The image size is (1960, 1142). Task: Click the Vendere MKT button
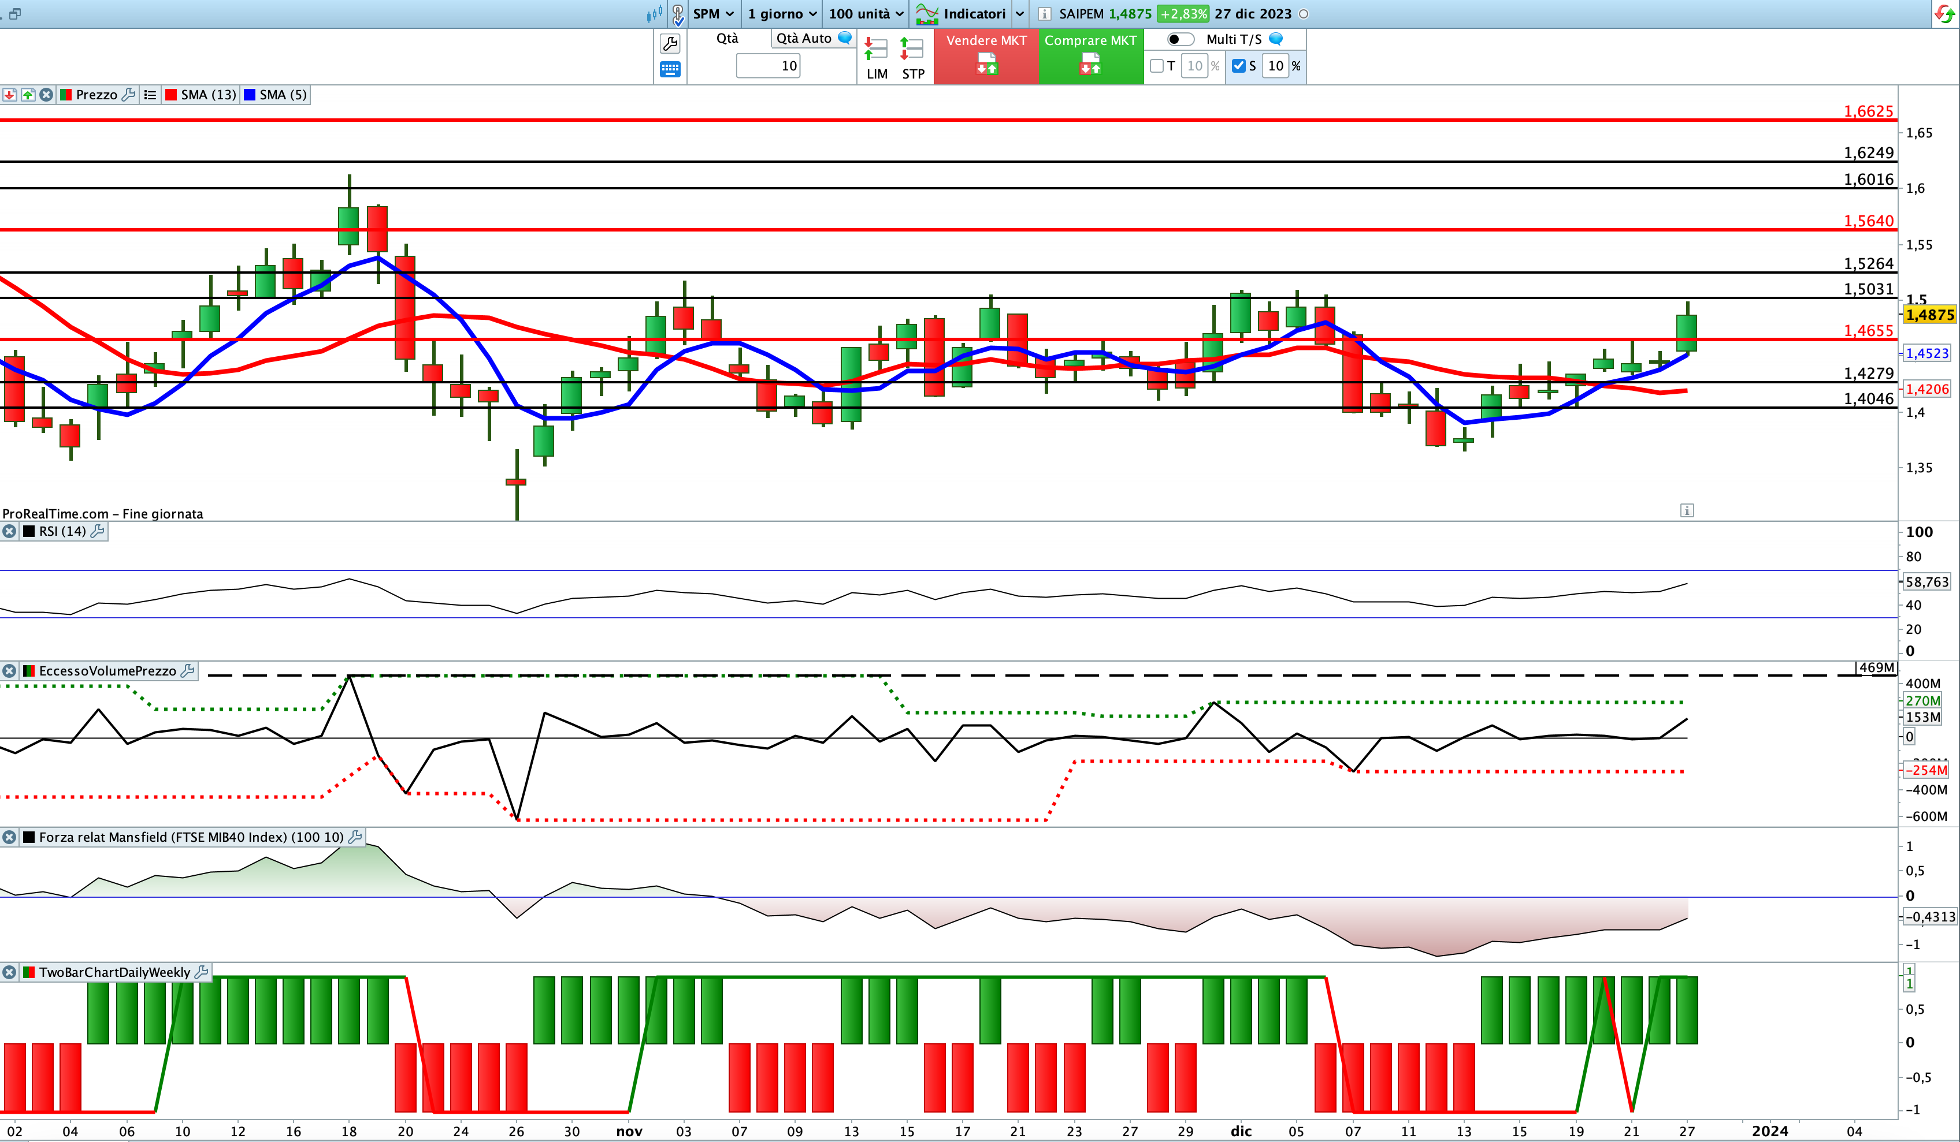[986, 56]
